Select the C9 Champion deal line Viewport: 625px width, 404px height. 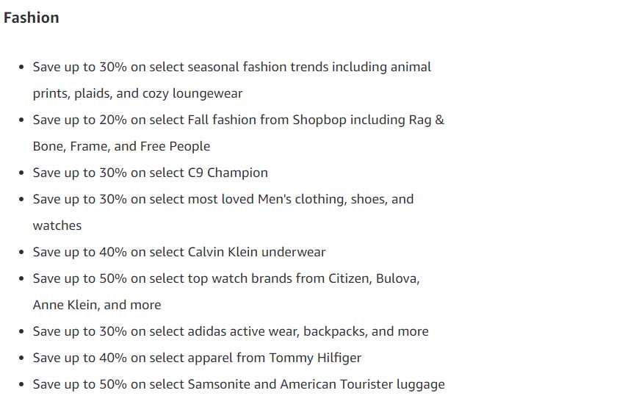pos(151,173)
